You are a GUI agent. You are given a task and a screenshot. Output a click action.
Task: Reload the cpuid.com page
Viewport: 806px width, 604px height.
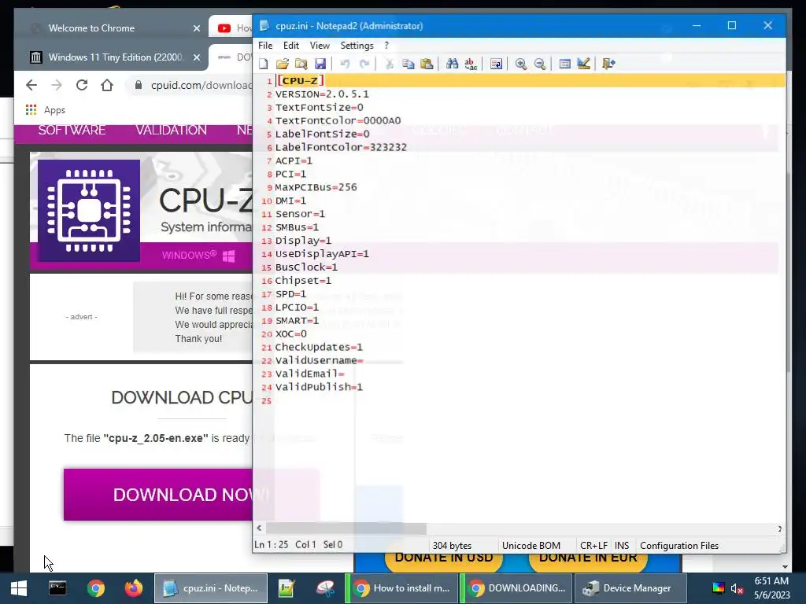click(82, 85)
